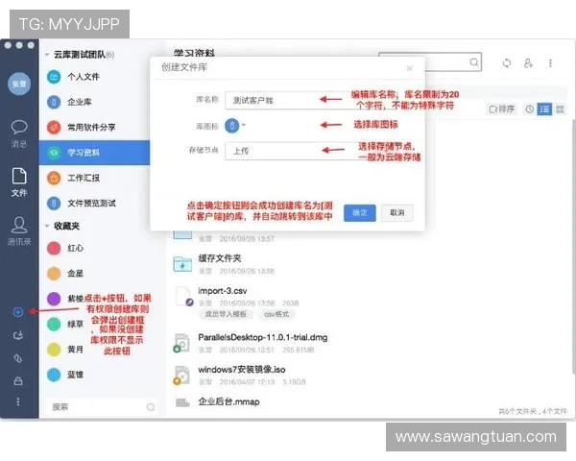Collapse the 收藏夹 favorites group
Image resolution: width=576 pixels, height=461 pixels.
[x=47, y=226]
